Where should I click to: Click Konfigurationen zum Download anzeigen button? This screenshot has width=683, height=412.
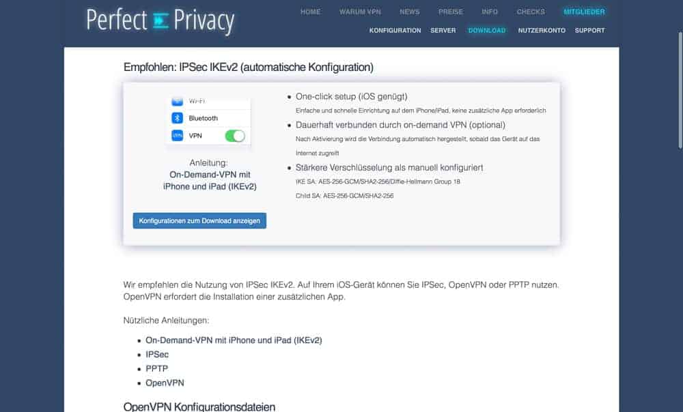pos(199,220)
